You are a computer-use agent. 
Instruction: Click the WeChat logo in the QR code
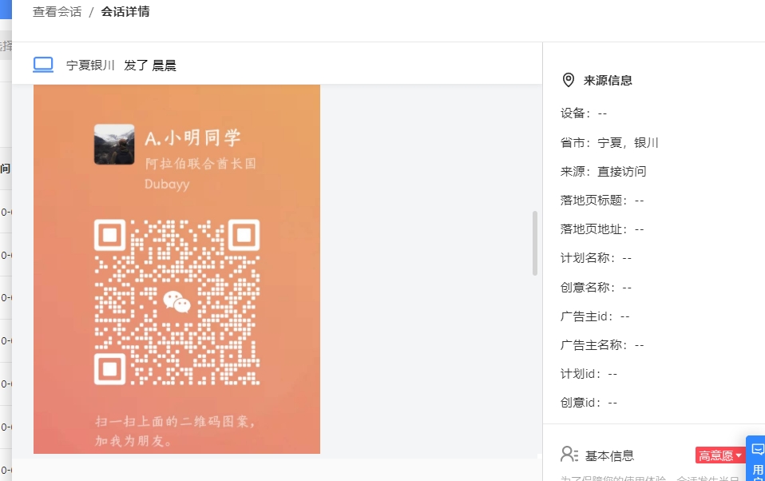pos(176,302)
